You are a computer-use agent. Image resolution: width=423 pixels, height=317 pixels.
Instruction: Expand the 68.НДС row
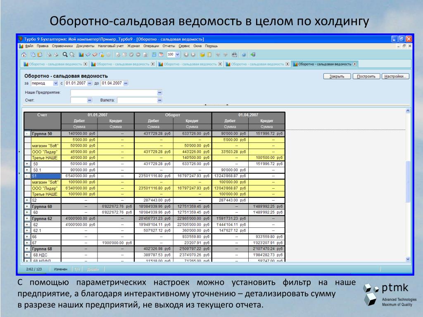pos(27,255)
